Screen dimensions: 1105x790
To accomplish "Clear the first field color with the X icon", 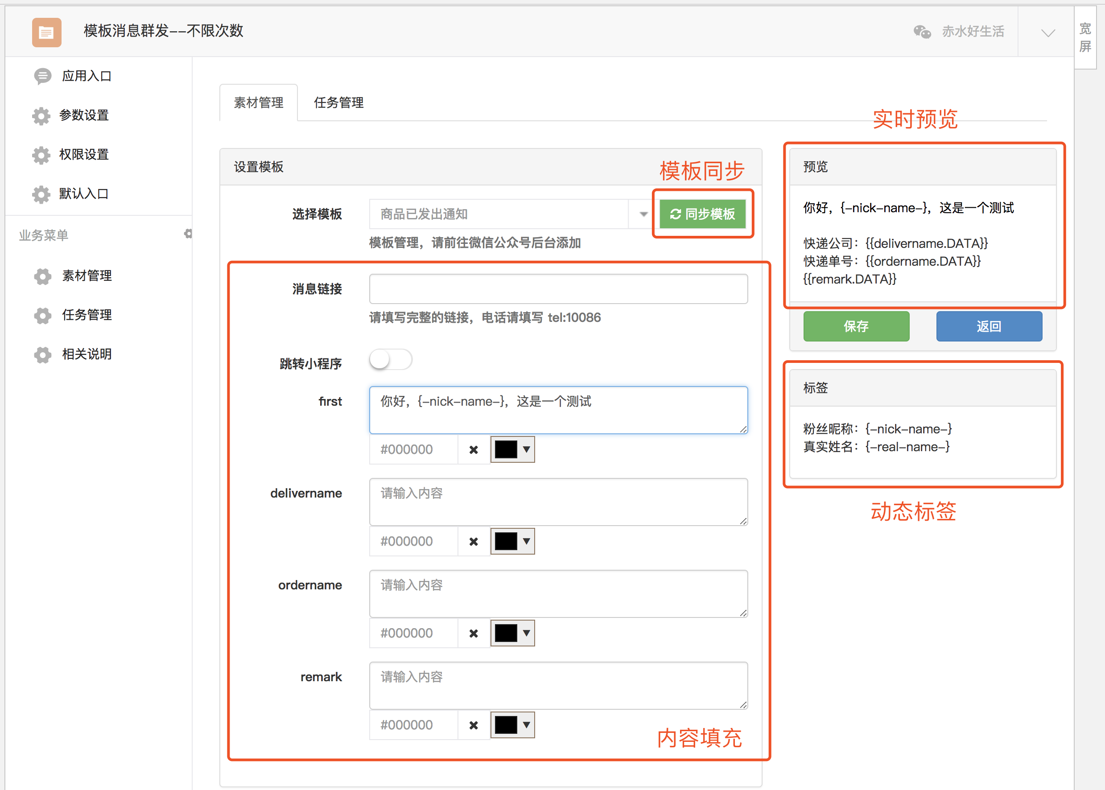I will point(474,450).
